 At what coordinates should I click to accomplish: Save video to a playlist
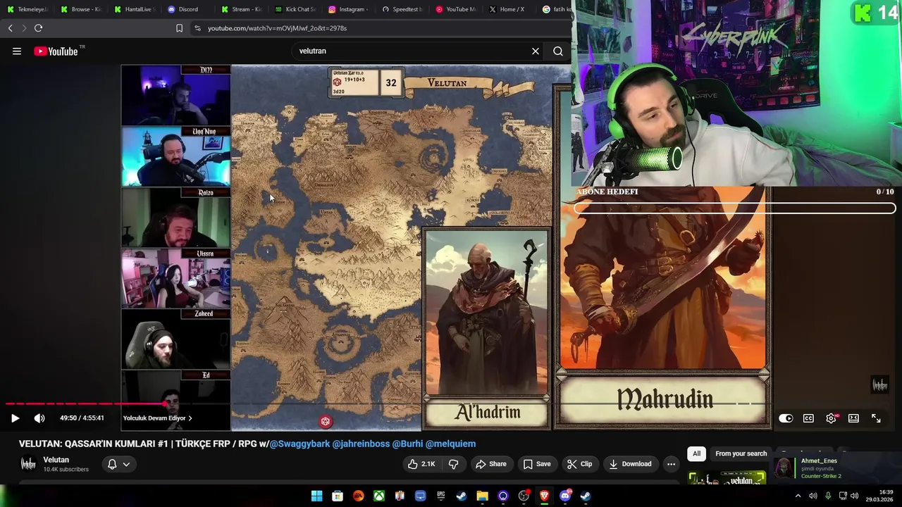(x=537, y=464)
